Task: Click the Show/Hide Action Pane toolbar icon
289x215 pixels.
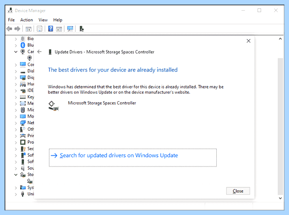Action: click(59, 29)
